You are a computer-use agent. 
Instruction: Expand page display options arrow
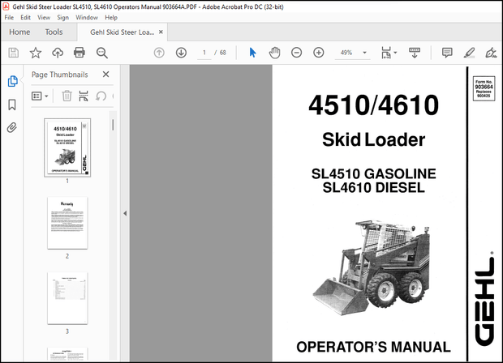point(395,53)
